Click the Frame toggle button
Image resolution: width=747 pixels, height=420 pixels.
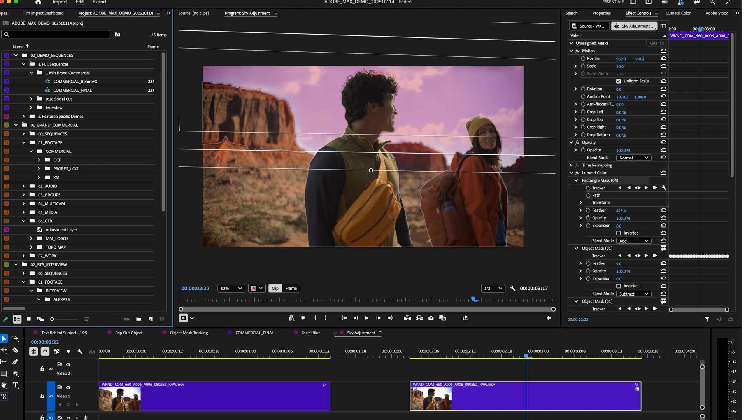click(291, 288)
